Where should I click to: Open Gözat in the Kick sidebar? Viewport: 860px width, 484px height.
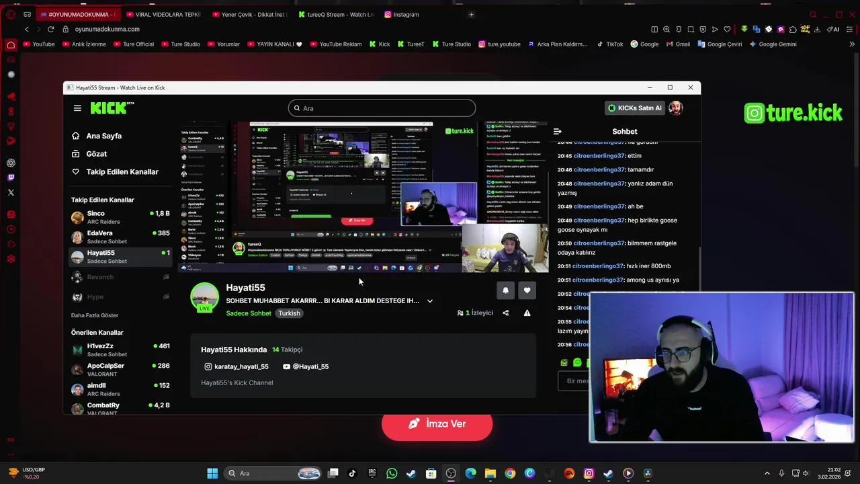[x=89, y=154]
